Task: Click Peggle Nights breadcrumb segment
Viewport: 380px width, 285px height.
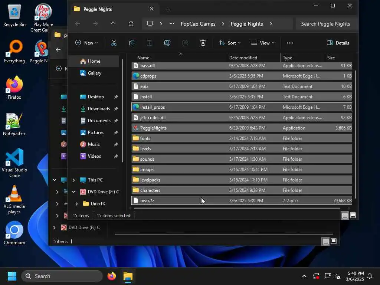Action: (x=247, y=24)
